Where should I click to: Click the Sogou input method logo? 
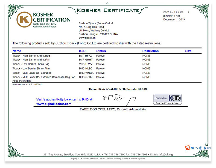point(188,148)
